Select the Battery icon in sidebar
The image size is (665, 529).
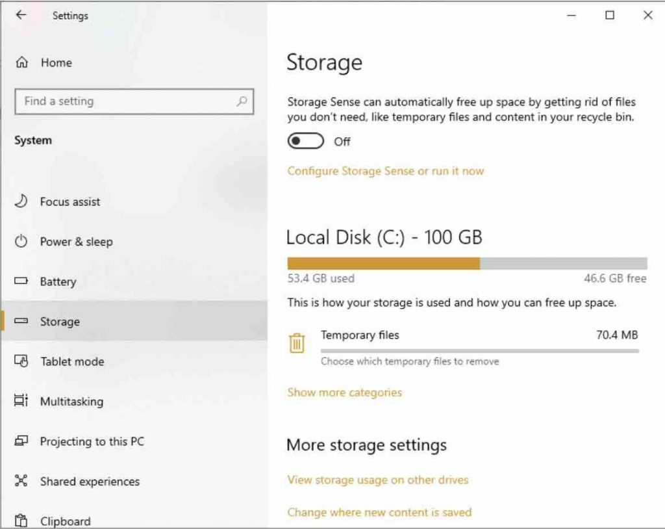(19, 281)
